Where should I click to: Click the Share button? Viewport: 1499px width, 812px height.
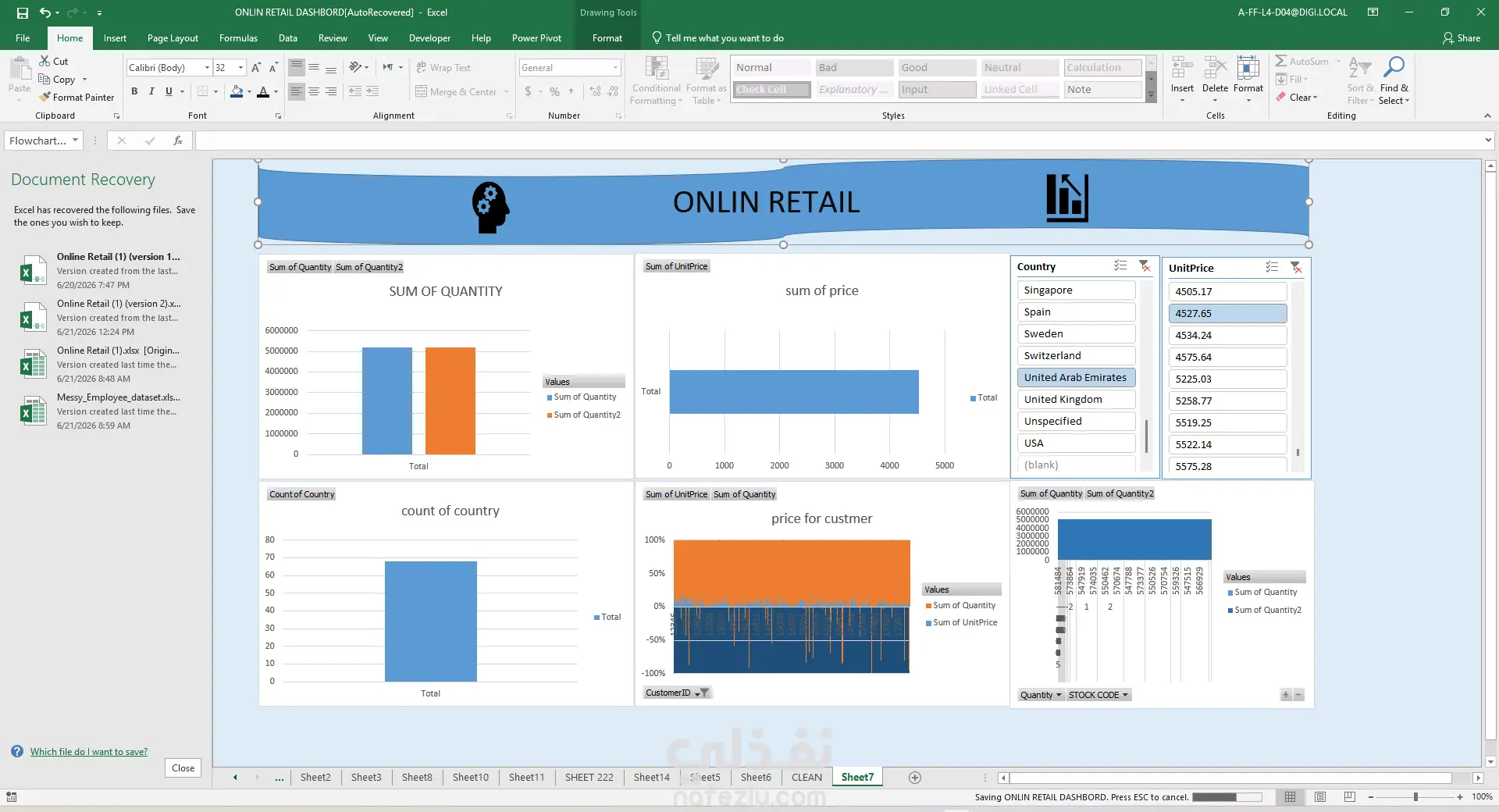click(1462, 38)
